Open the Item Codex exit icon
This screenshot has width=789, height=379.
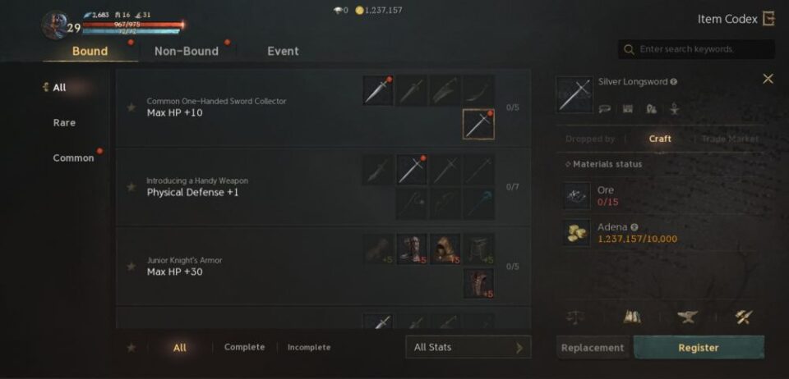768,19
